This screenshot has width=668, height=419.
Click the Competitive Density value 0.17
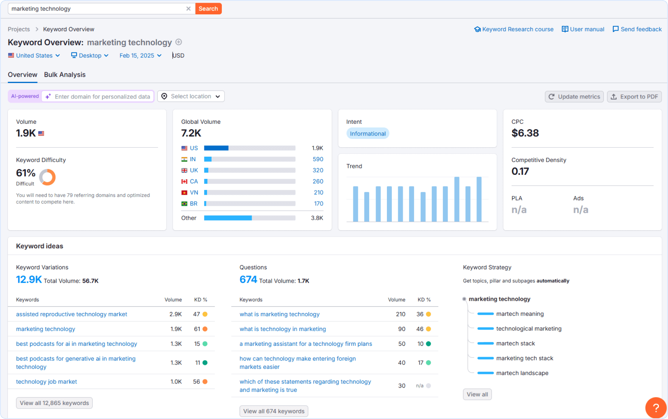click(x=520, y=171)
